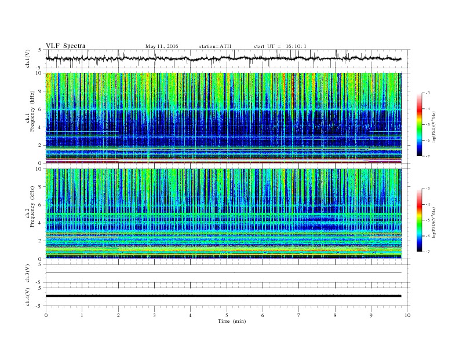
Task: Click time axis tick label '6'
Action: coord(263,315)
